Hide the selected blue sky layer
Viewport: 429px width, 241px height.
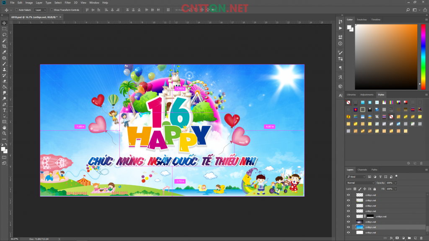[x=348, y=227]
